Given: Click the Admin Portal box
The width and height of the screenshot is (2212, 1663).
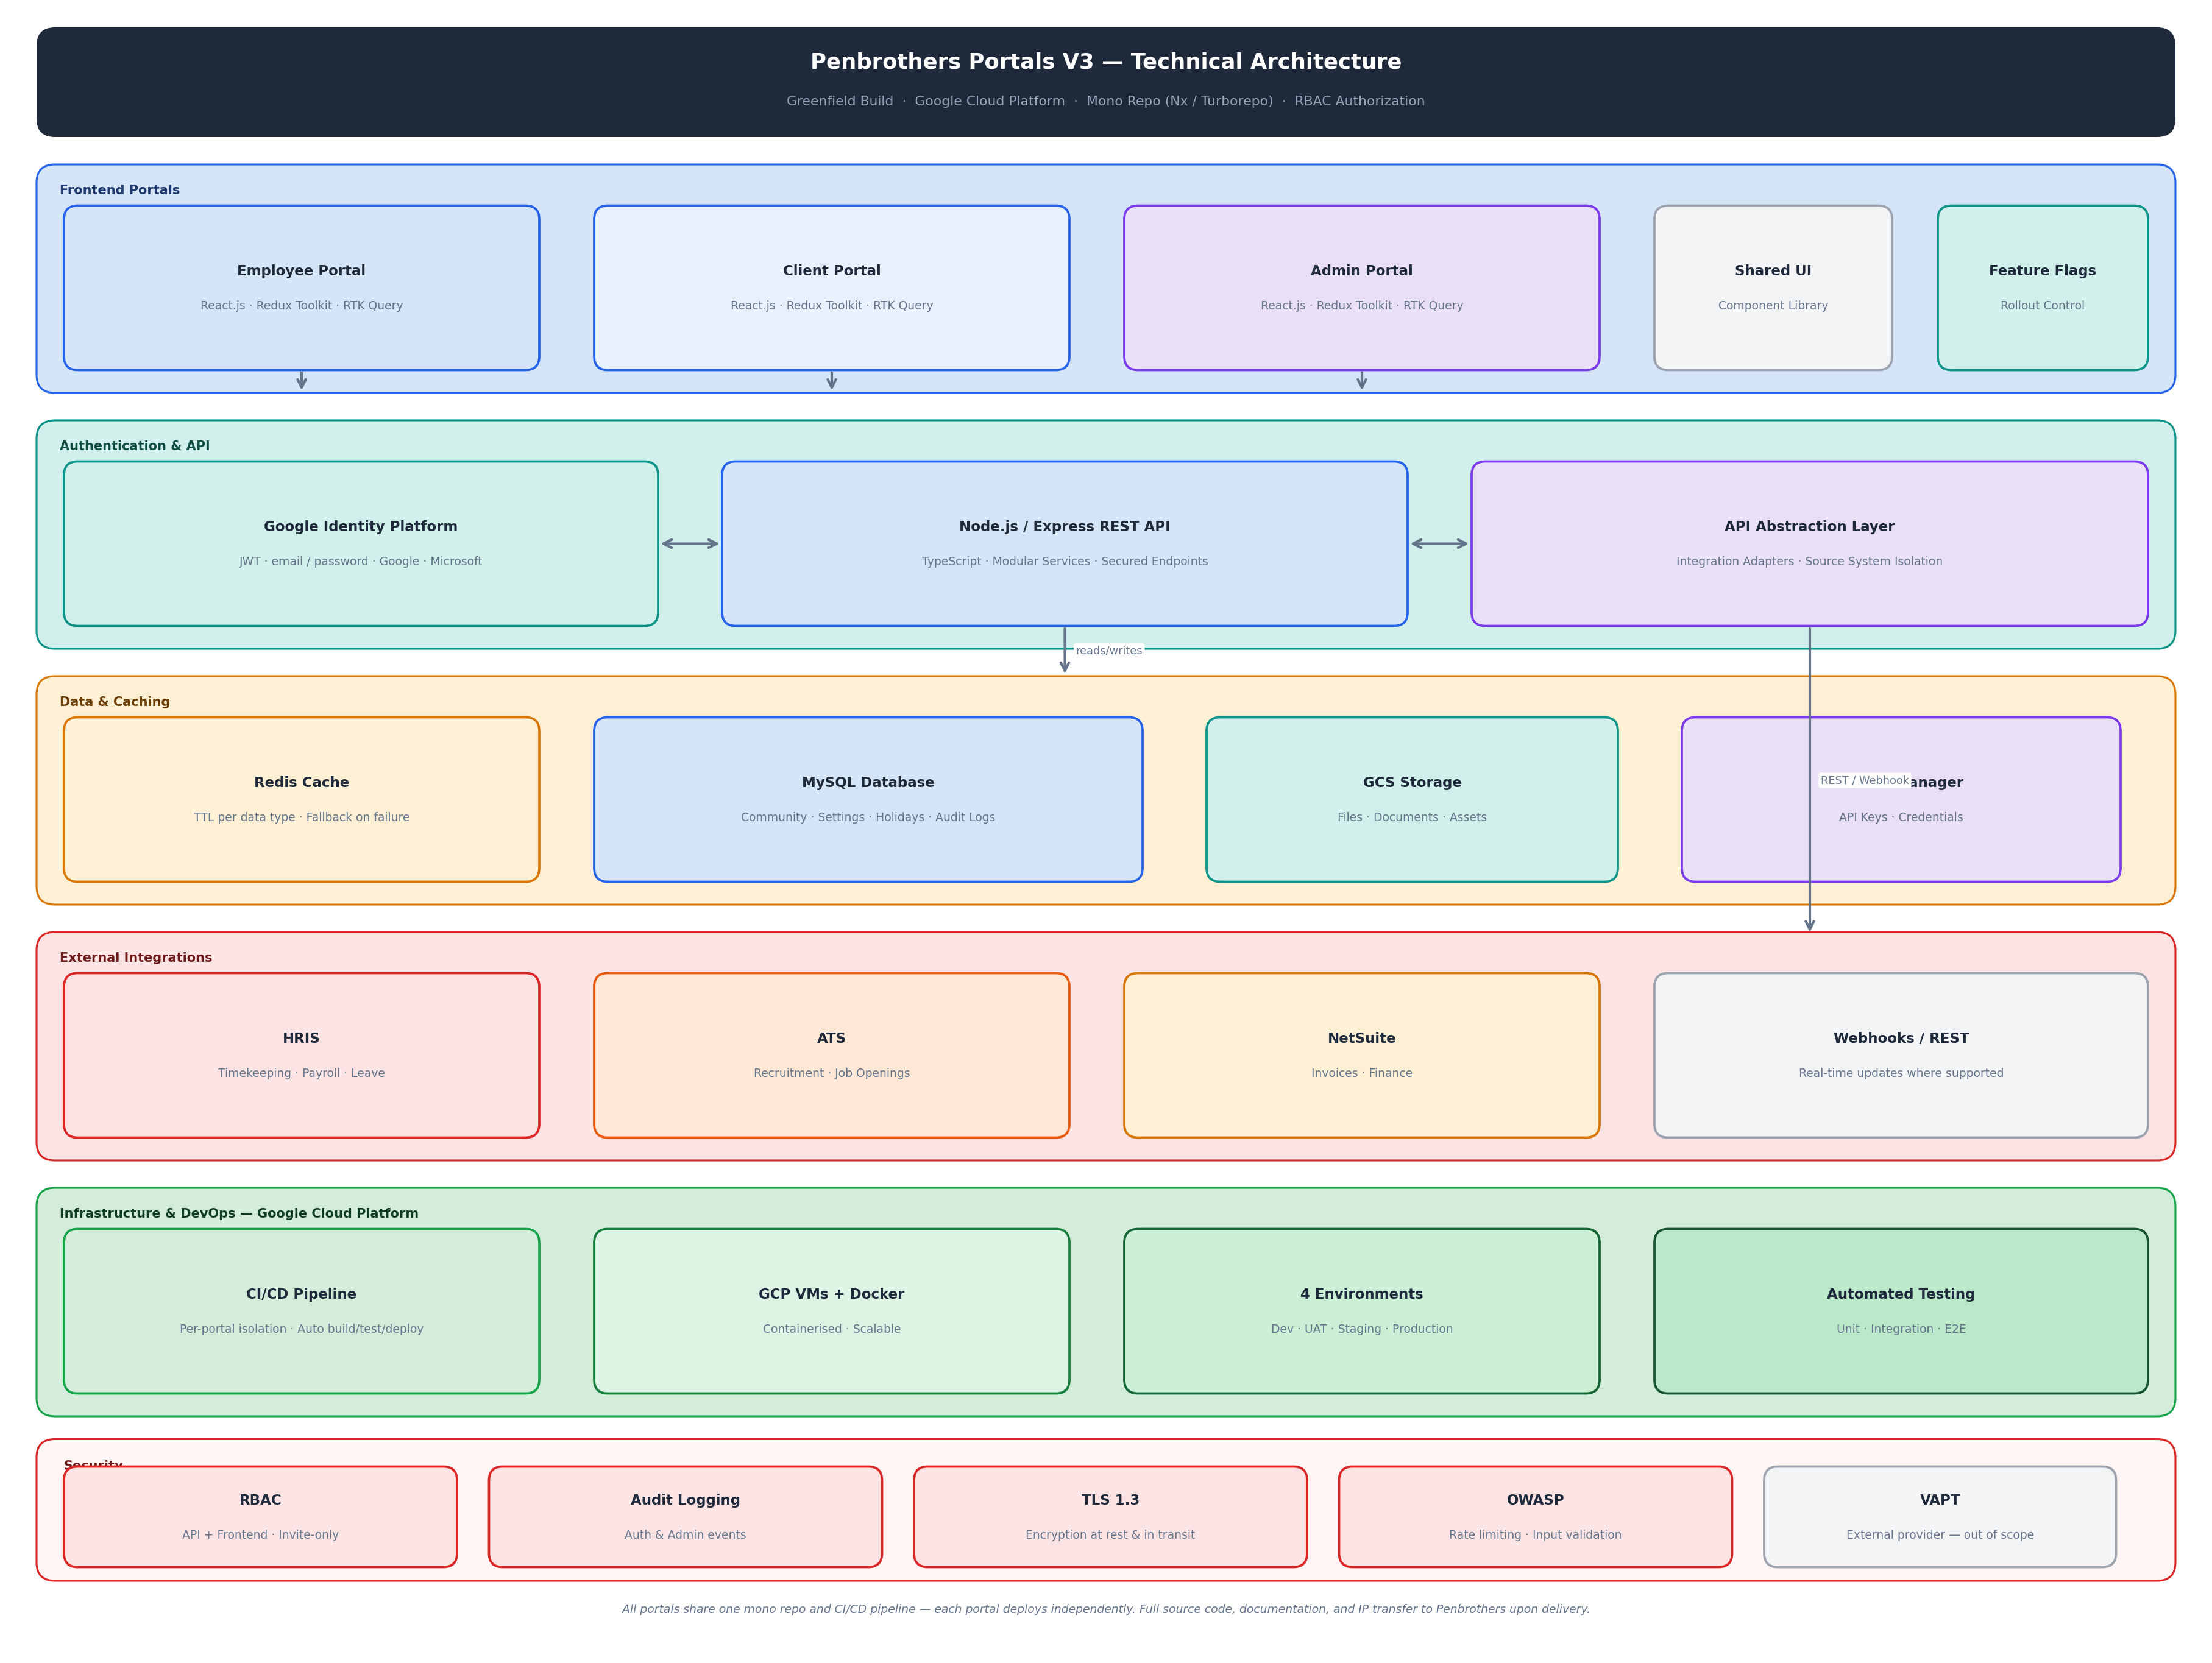Looking at the screenshot, I should tap(1361, 288).
